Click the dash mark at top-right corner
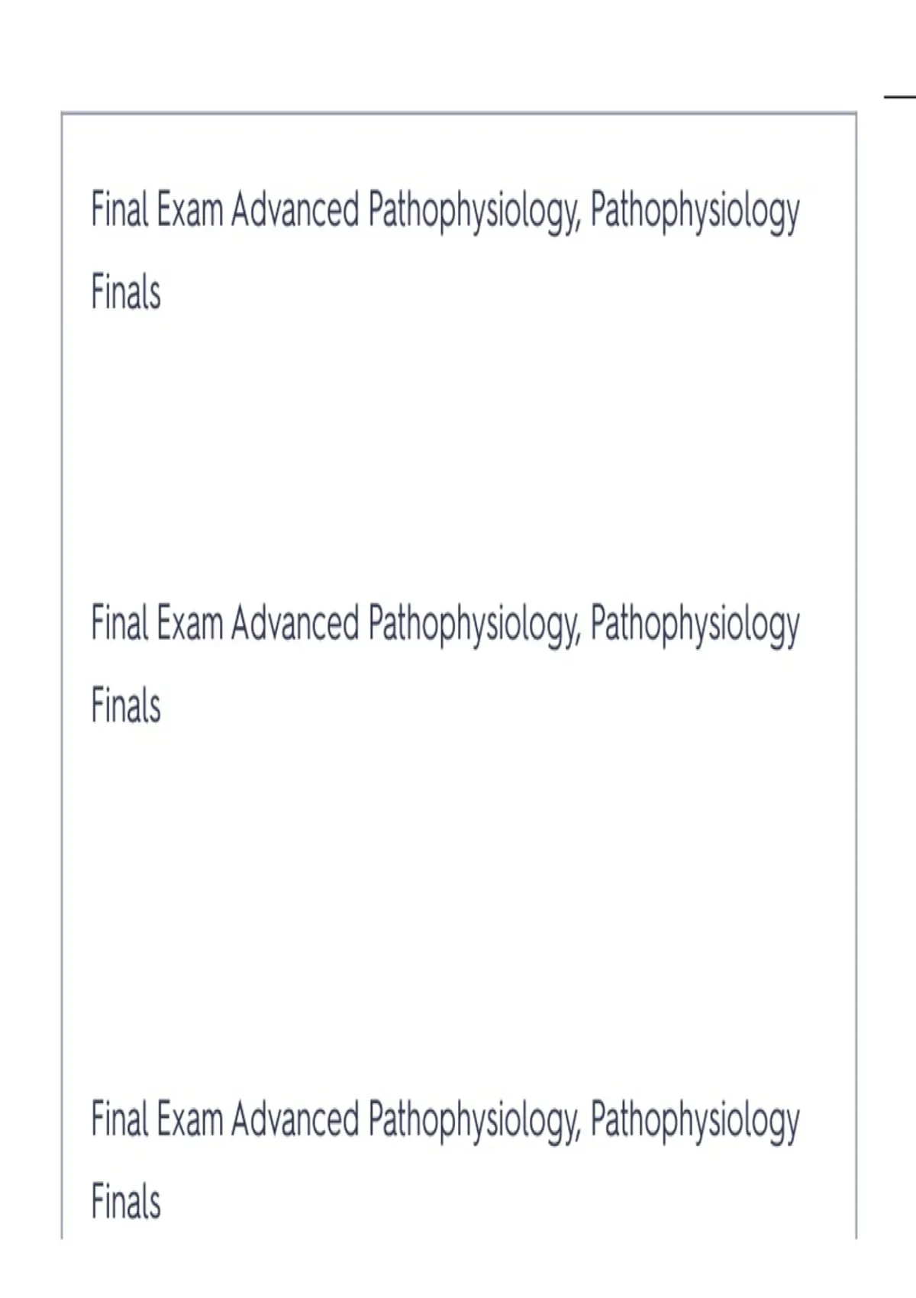The image size is (916, 1298). (x=900, y=97)
